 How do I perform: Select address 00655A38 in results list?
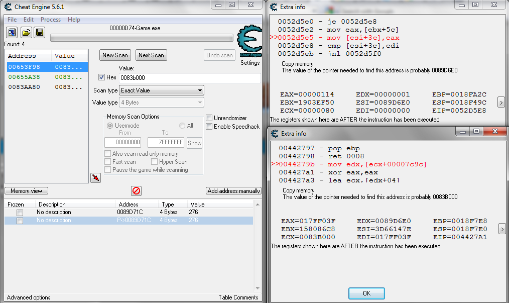24,77
